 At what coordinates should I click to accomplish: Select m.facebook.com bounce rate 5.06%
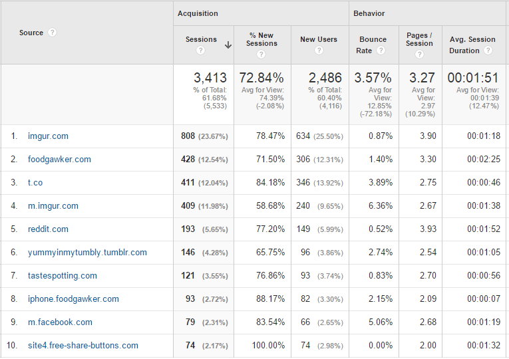381,322
